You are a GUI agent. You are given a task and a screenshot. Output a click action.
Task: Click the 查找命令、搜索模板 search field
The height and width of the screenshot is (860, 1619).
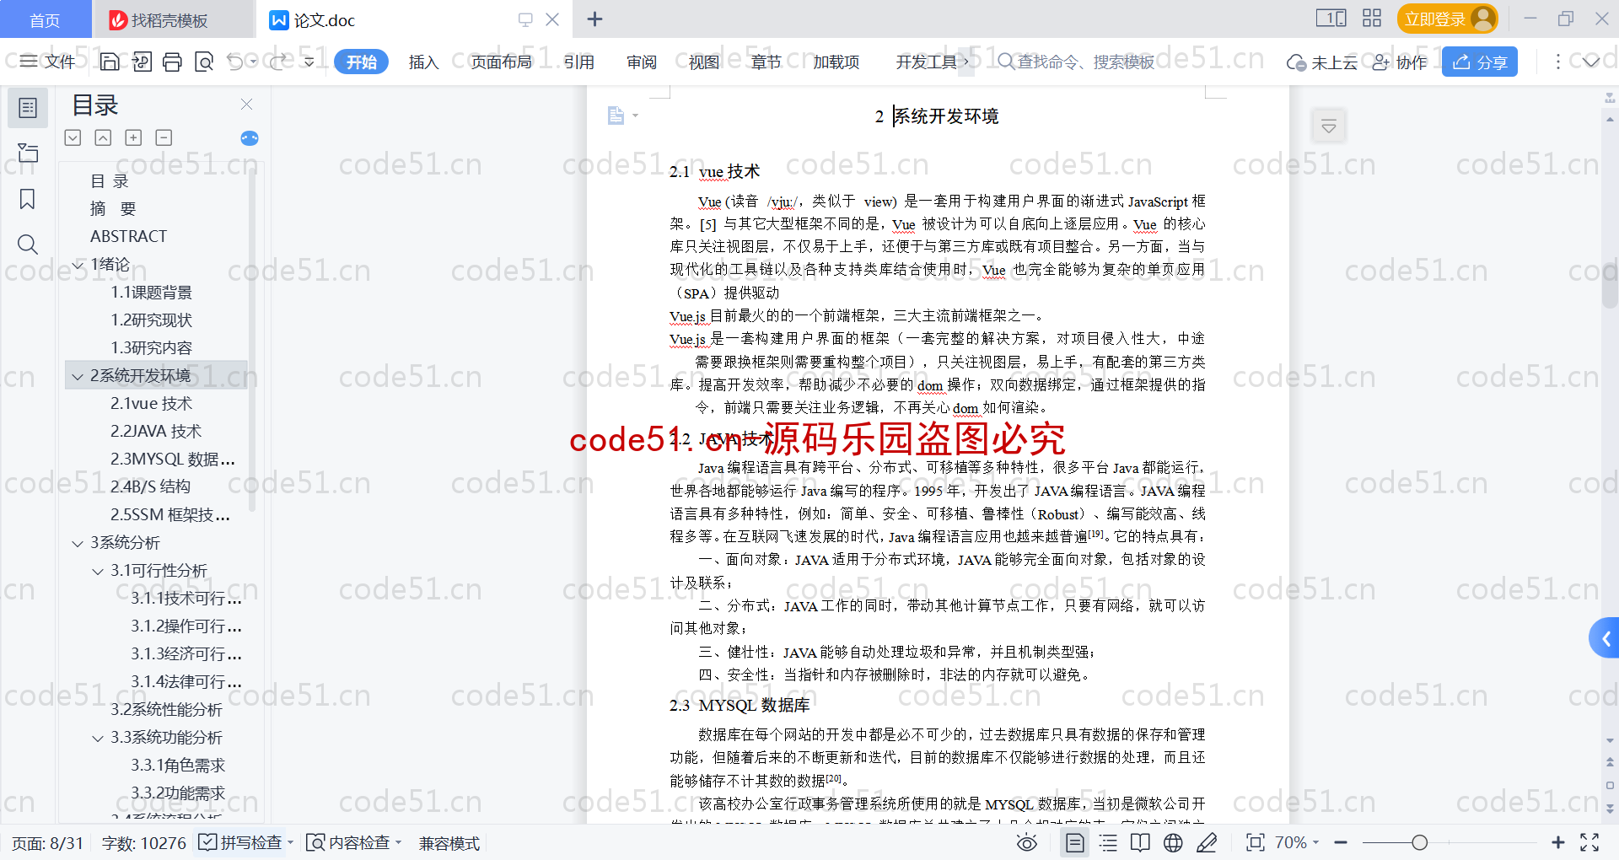pyautogui.click(x=1076, y=62)
